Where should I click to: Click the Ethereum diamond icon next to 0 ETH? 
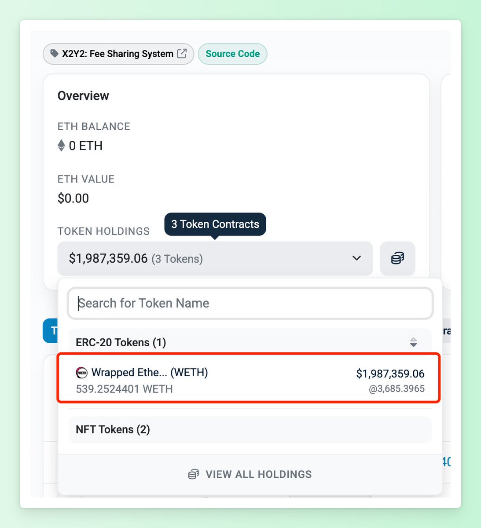tap(62, 145)
